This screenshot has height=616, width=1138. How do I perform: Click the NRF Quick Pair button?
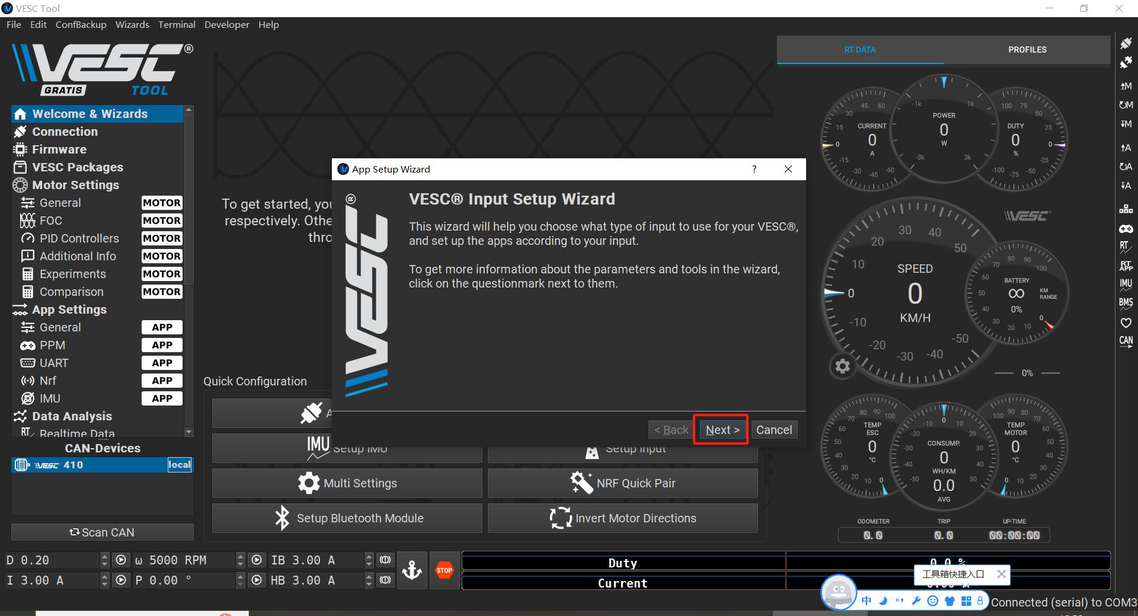622,483
